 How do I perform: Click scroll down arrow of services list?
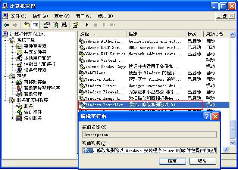pos(232,143)
